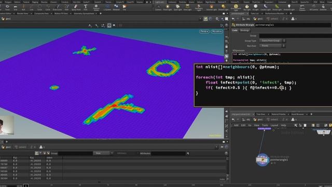Select the pointwrangle1 node

(x=262, y=160)
